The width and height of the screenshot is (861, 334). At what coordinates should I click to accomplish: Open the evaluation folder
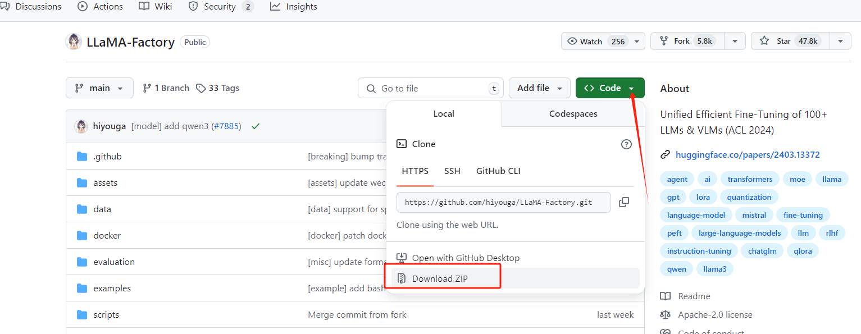pyautogui.click(x=114, y=262)
